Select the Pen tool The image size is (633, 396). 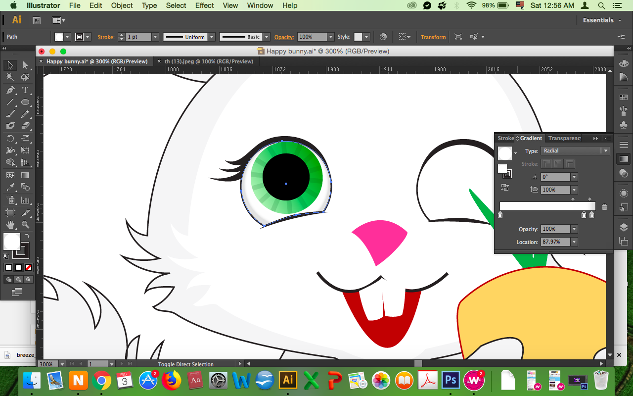point(10,90)
